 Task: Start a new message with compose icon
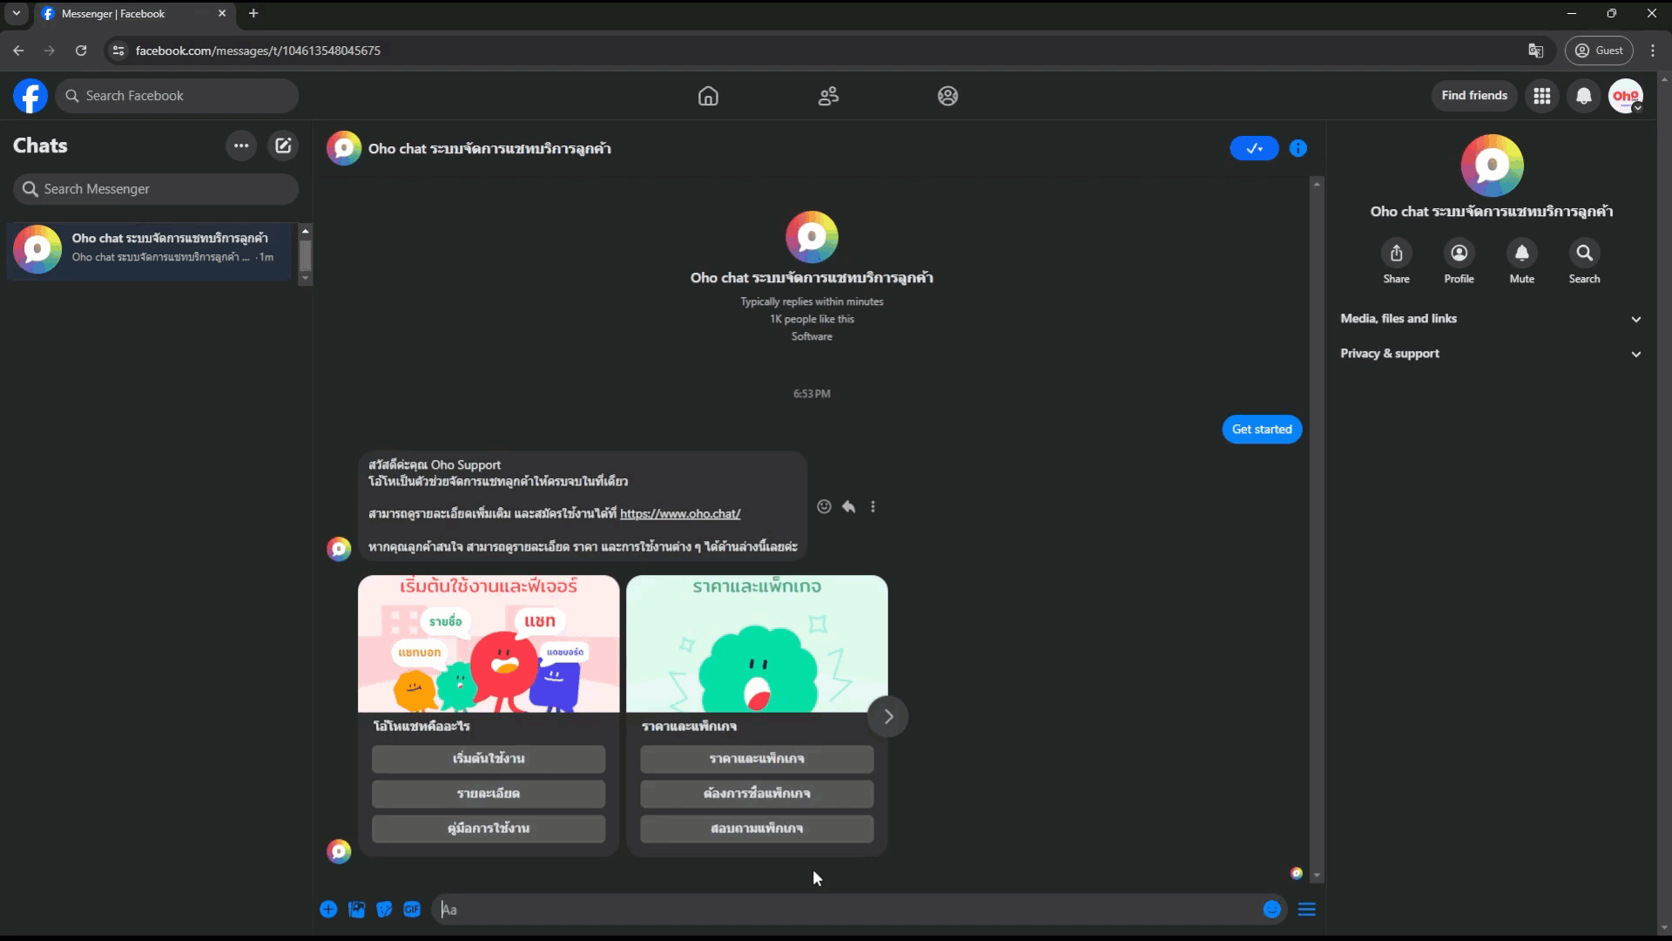point(283,146)
